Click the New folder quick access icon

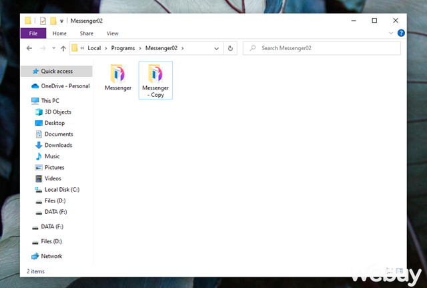[x=53, y=21]
